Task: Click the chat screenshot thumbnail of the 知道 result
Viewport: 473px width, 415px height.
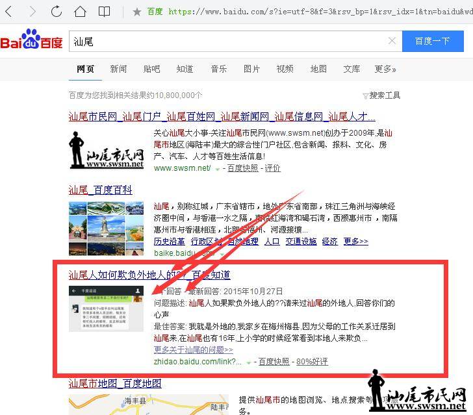Action: pos(106,308)
